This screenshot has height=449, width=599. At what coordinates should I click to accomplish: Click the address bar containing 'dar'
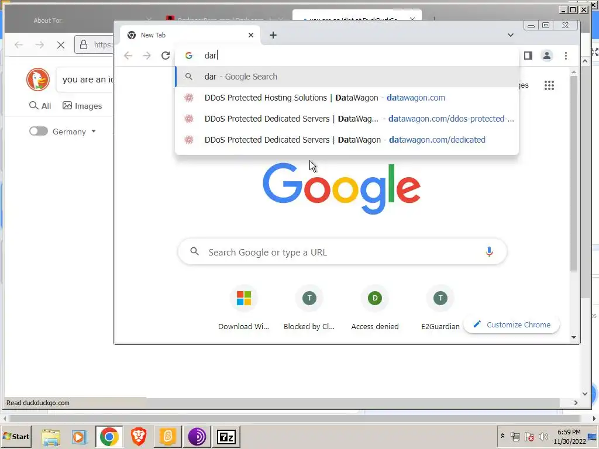click(347, 56)
